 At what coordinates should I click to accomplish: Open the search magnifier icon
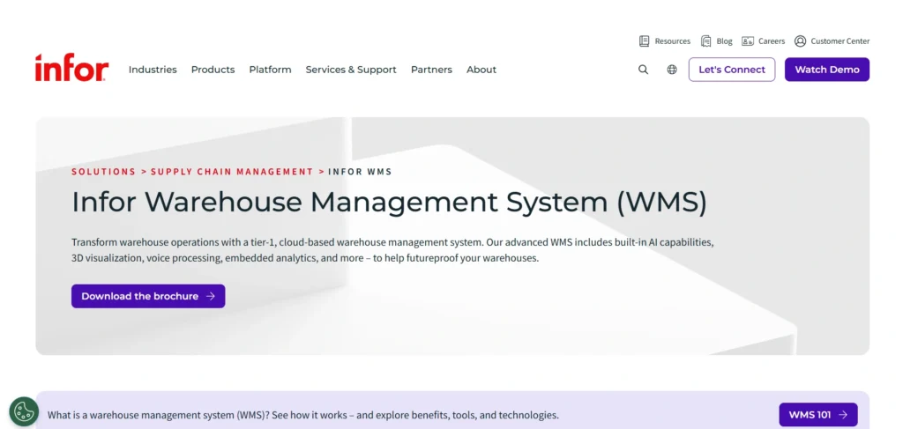(643, 70)
